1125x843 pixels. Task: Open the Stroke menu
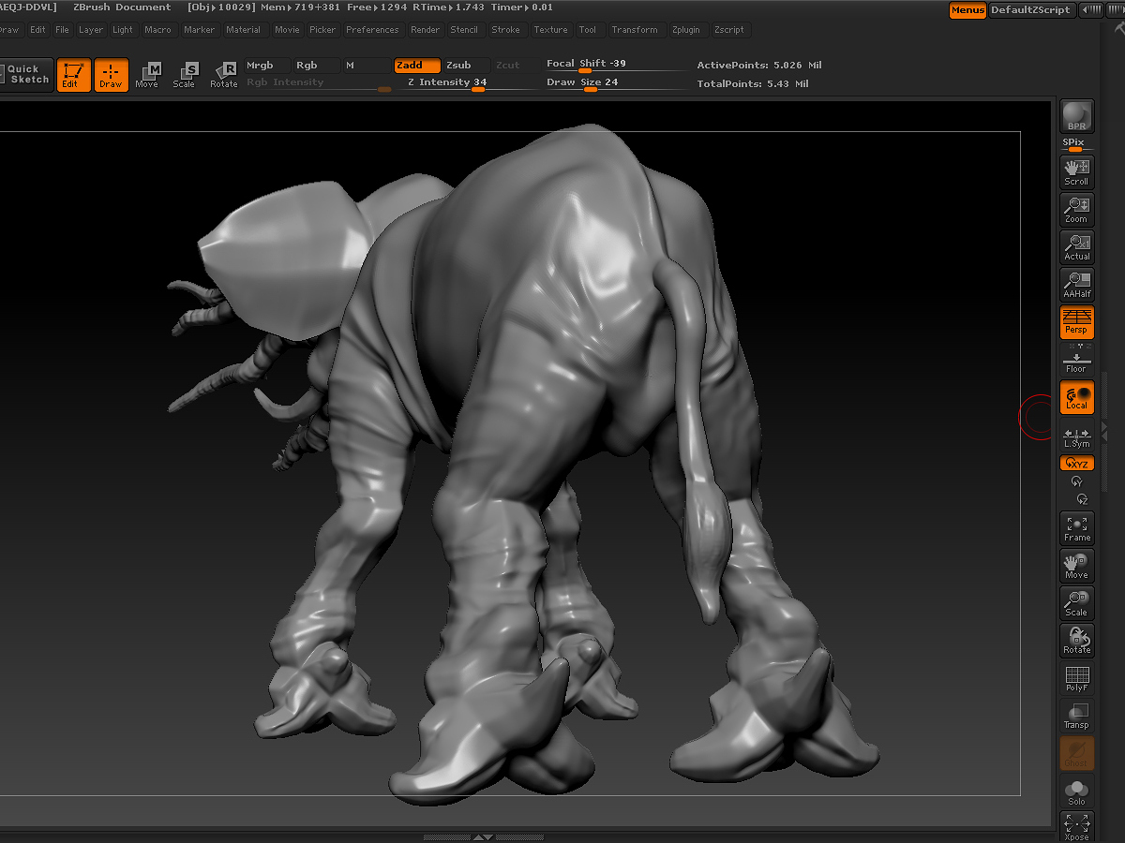tap(506, 30)
